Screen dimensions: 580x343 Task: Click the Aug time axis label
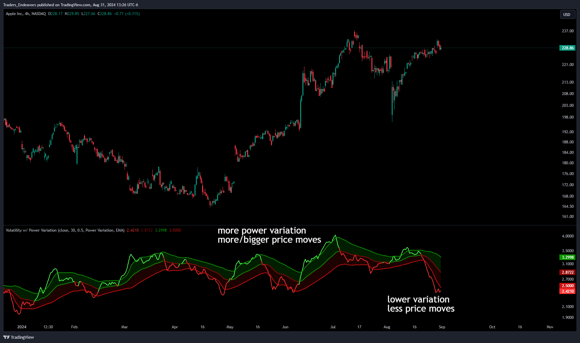387,327
